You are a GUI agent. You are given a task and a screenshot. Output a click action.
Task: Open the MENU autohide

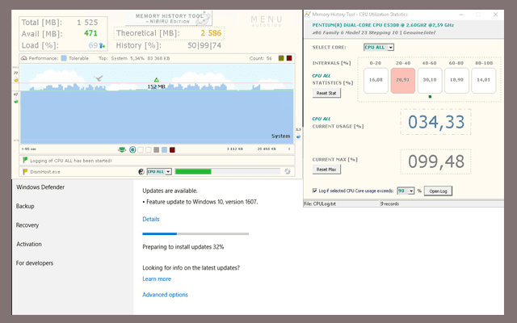click(x=267, y=20)
